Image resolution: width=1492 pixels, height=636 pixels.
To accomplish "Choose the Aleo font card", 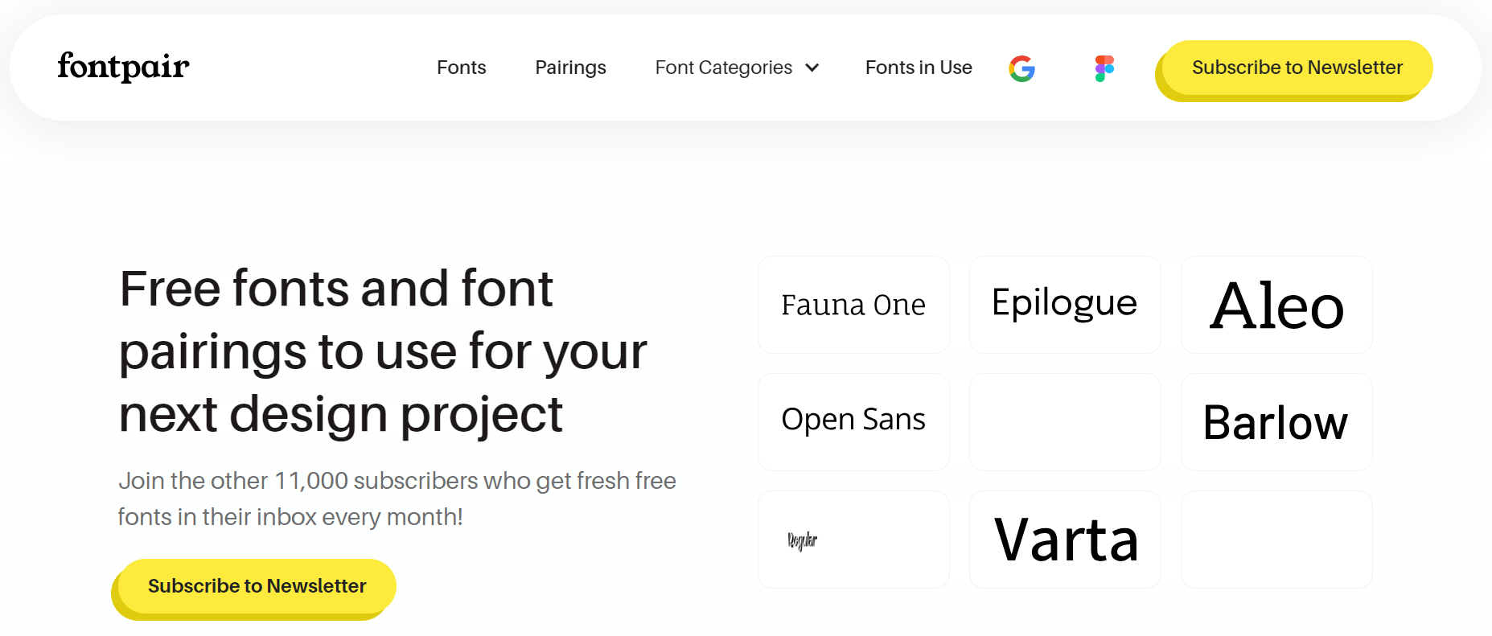I will (x=1276, y=305).
